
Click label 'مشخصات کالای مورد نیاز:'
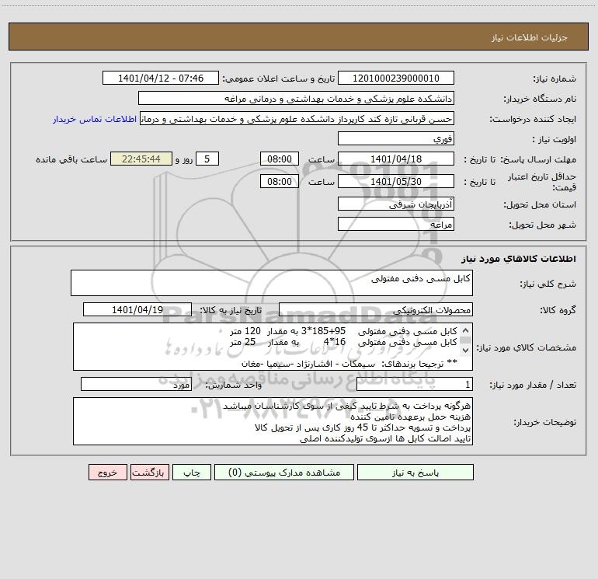(x=527, y=347)
